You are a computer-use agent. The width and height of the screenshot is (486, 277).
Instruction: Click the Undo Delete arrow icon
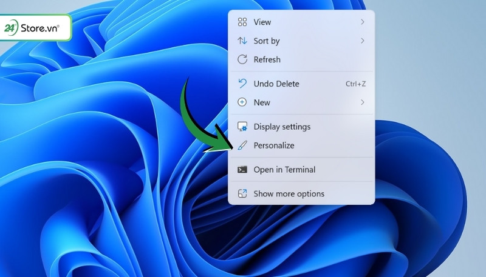[242, 84]
